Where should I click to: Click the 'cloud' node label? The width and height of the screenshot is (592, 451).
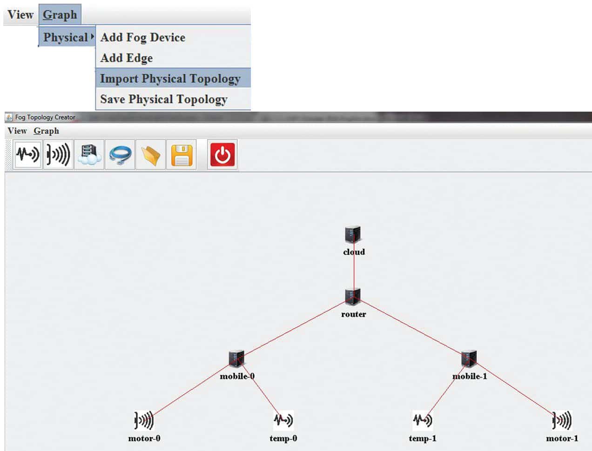(354, 252)
